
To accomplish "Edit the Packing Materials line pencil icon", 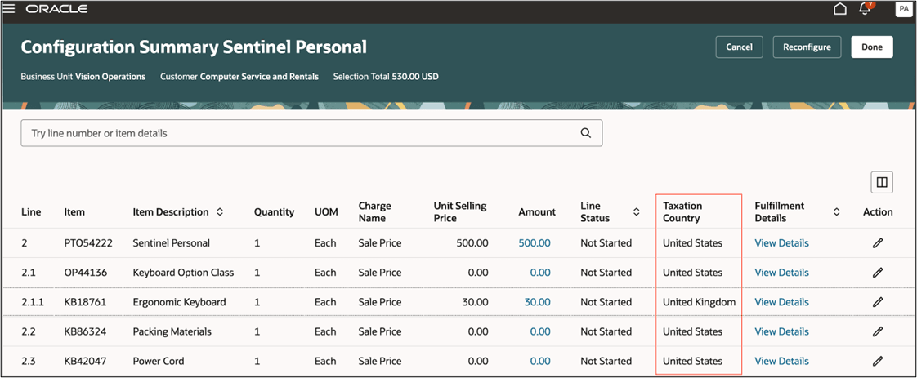I will pyautogui.click(x=878, y=331).
